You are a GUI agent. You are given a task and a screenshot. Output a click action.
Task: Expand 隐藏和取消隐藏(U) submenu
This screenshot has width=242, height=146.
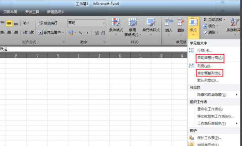click(214, 95)
